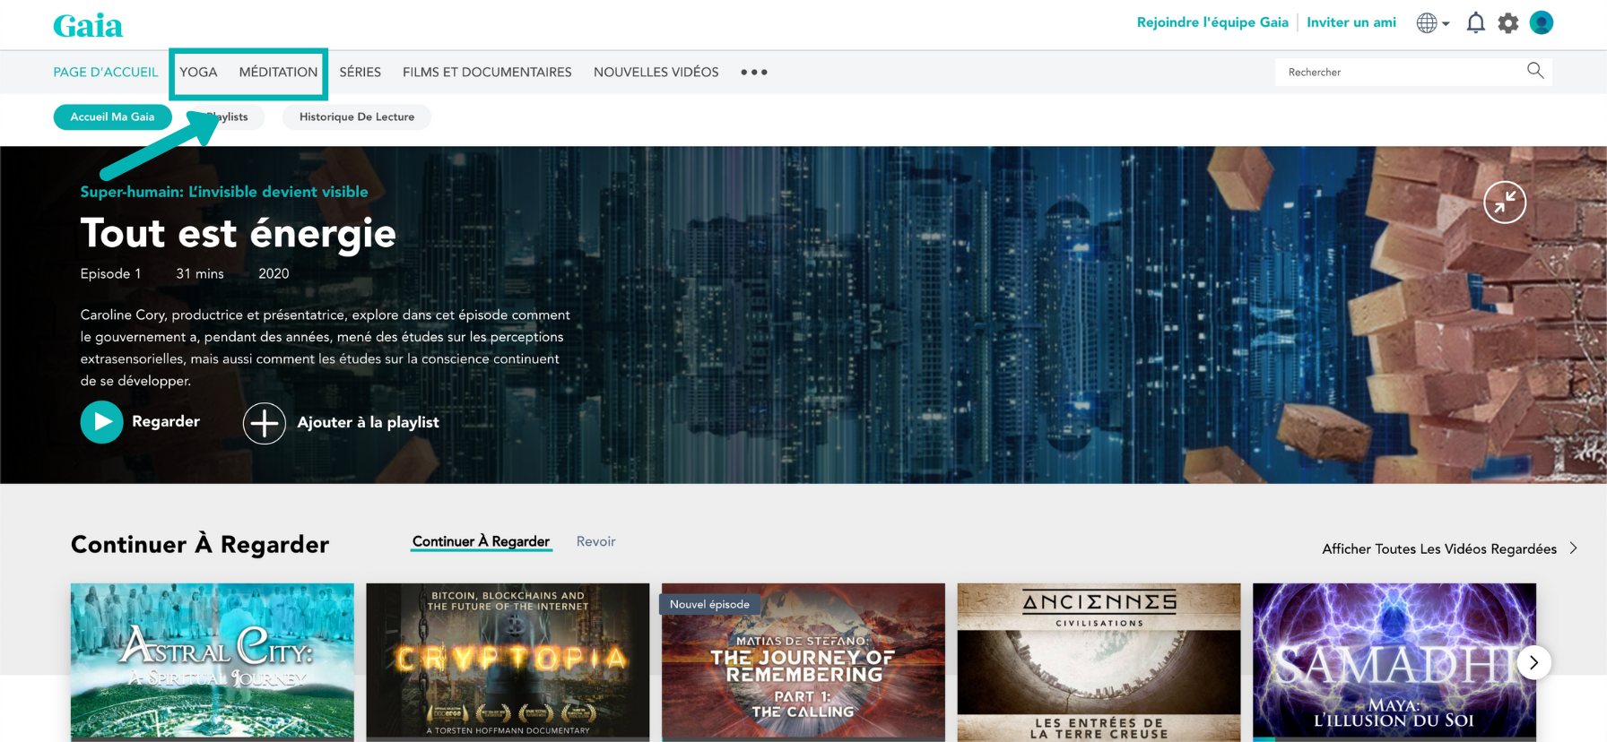
Task: Open the Samadhi thumbnail
Action: click(x=1394, y=662)
